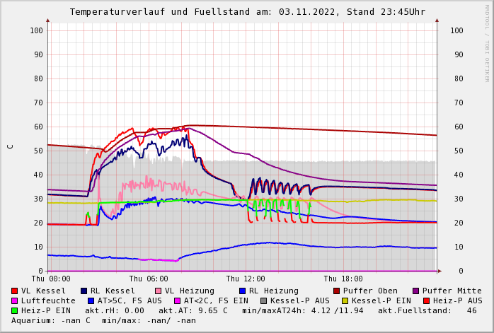Click the Thu 06:00 time axis label

tap(149, 279)
